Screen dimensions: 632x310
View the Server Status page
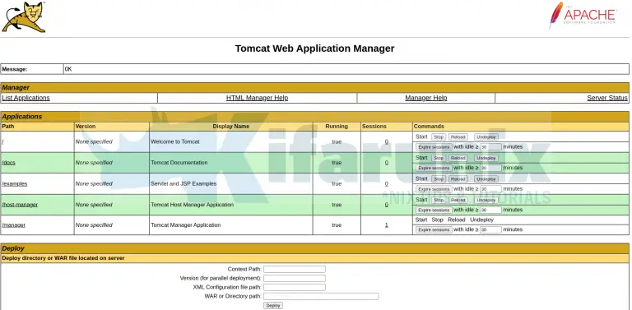pyautogui.click(x=607, y=98)
